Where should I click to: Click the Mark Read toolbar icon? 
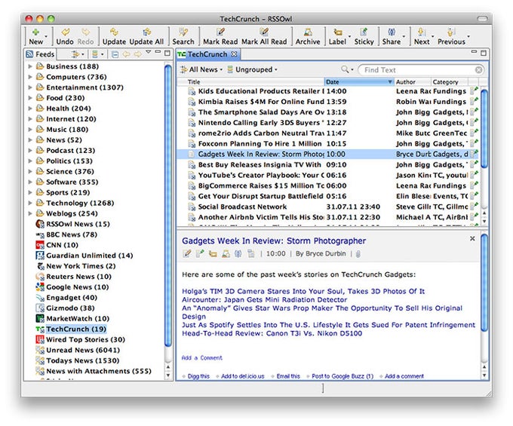[x=220, y=32]
